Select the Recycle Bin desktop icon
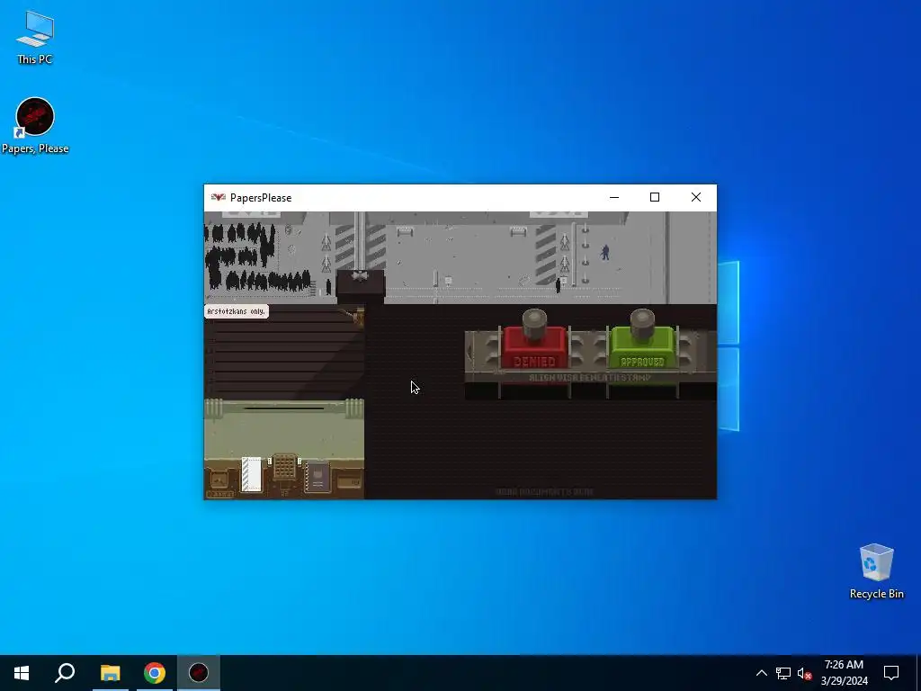 (876, 570)
